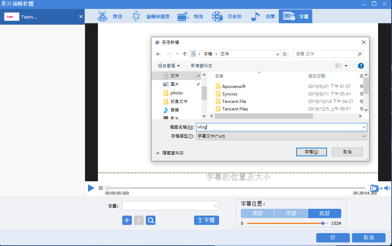The image size is (392, 246).
Task: Select the photo folder in the sidebar
Action: click(x=177, y=93)
